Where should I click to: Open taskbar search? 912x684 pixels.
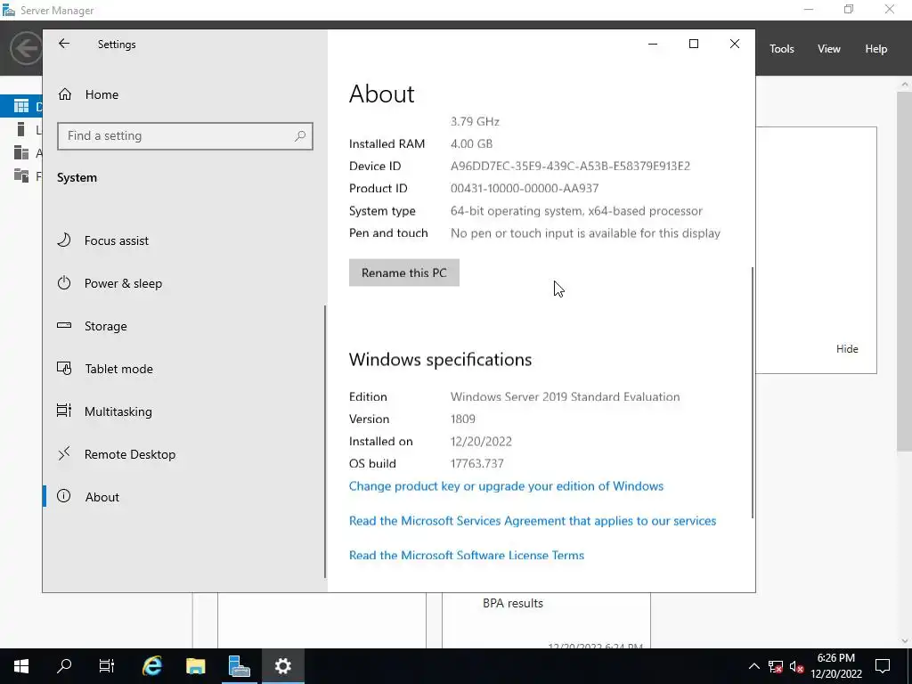point(64,666)
